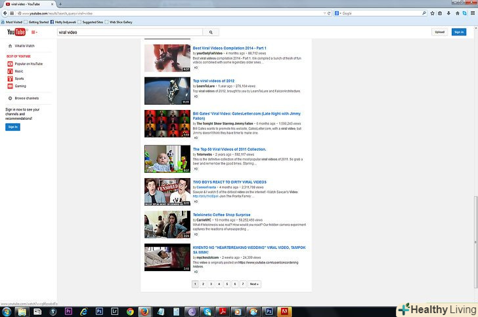Click the page vertical scrollbar thumb

[475, 242]
